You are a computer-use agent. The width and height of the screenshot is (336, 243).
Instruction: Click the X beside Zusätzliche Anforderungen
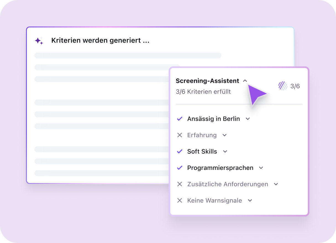(180, 184)
